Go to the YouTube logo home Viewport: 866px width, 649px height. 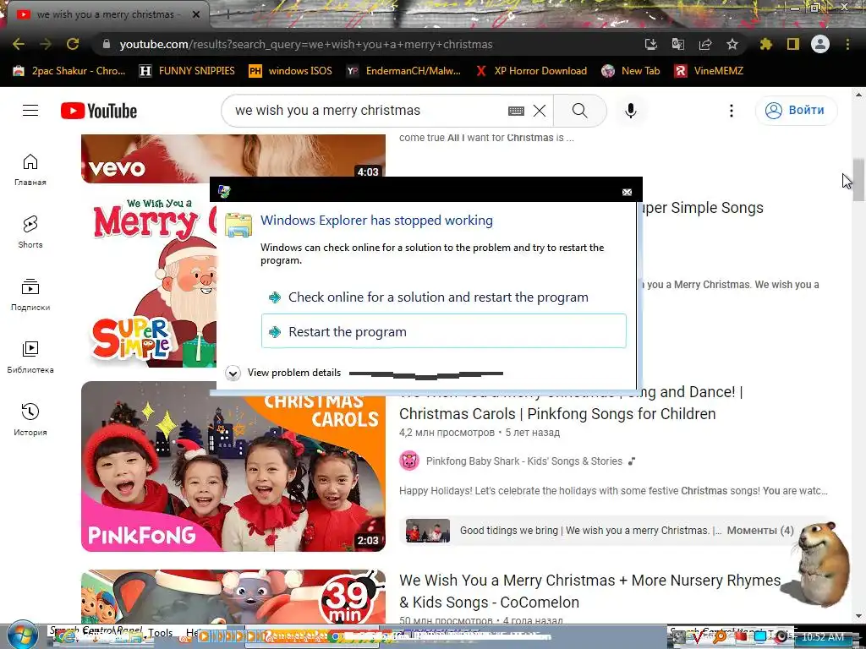[99, 111]
